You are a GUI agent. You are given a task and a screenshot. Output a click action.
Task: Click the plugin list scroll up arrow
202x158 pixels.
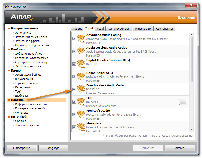pos(191,35)
